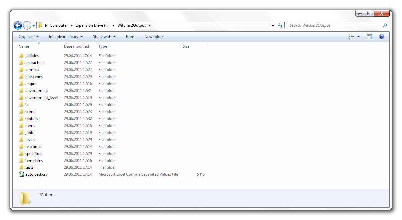The image size is (402, 220).
Task: Click the large folder icon in details pane
Action: click(x=25, y=198)
